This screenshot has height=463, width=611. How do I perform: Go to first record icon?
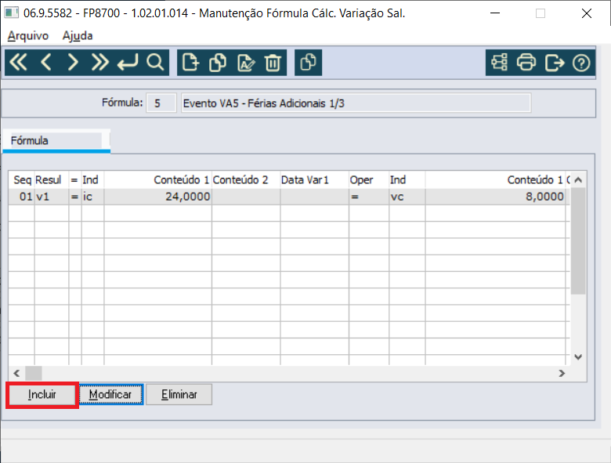click(19, 63)
